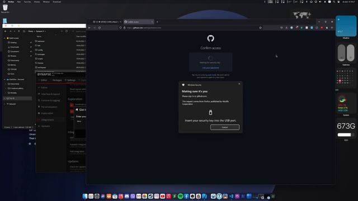Open Desktop in File Explorer sidebar
Image resolution: width=358 pixels, height=201 pixels.
[13, 42]
